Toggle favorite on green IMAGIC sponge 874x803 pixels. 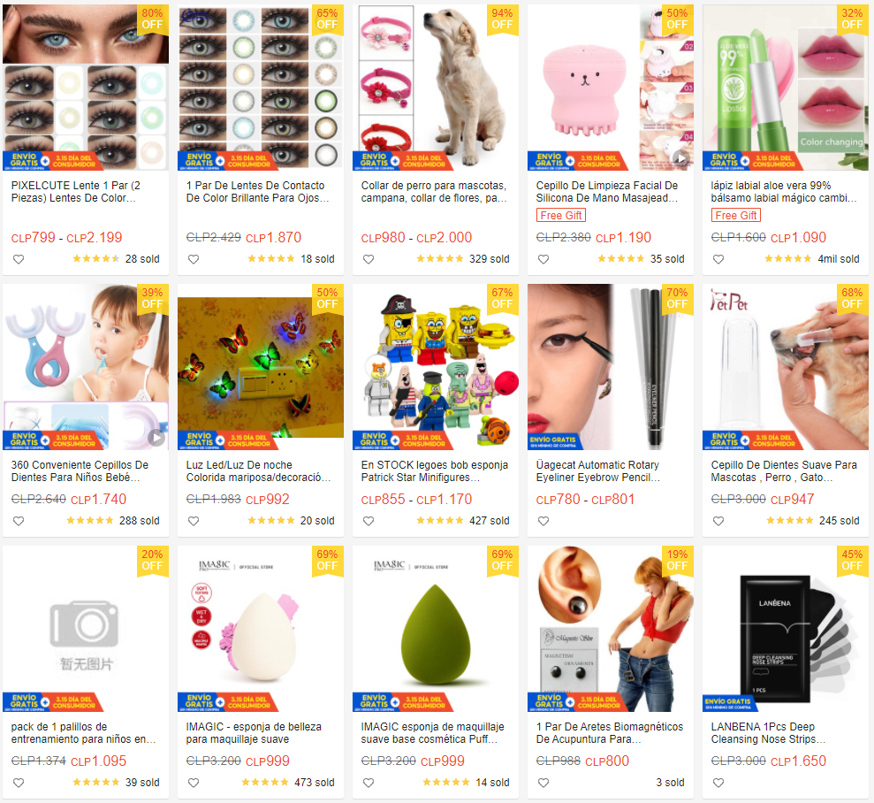click(x=369, y=783)
